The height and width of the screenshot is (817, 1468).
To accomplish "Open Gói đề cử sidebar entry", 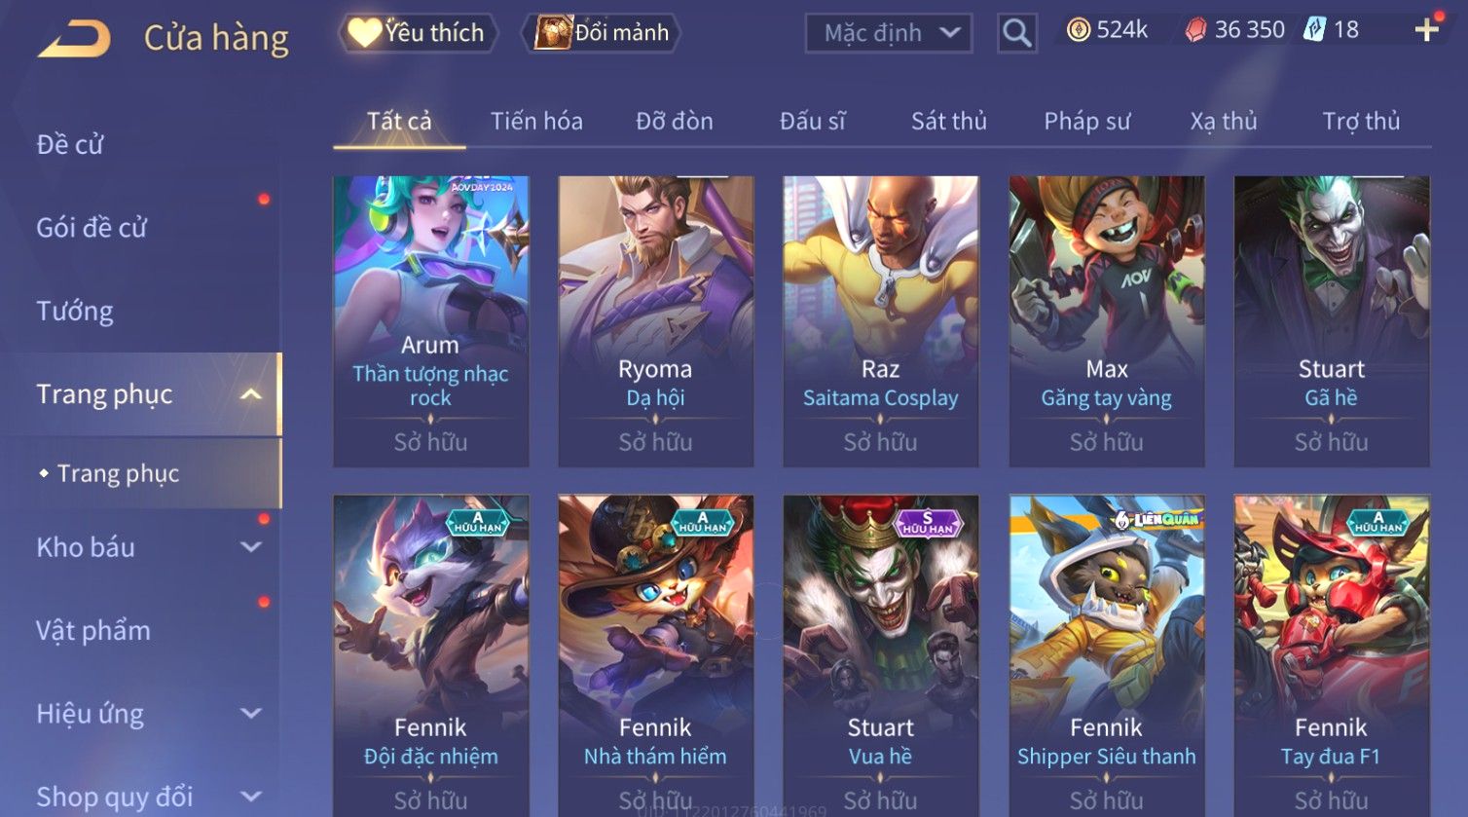I will (x=92, y=228).
